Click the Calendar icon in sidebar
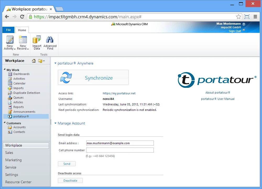262x189 pixels. click(x=10, y=83)
